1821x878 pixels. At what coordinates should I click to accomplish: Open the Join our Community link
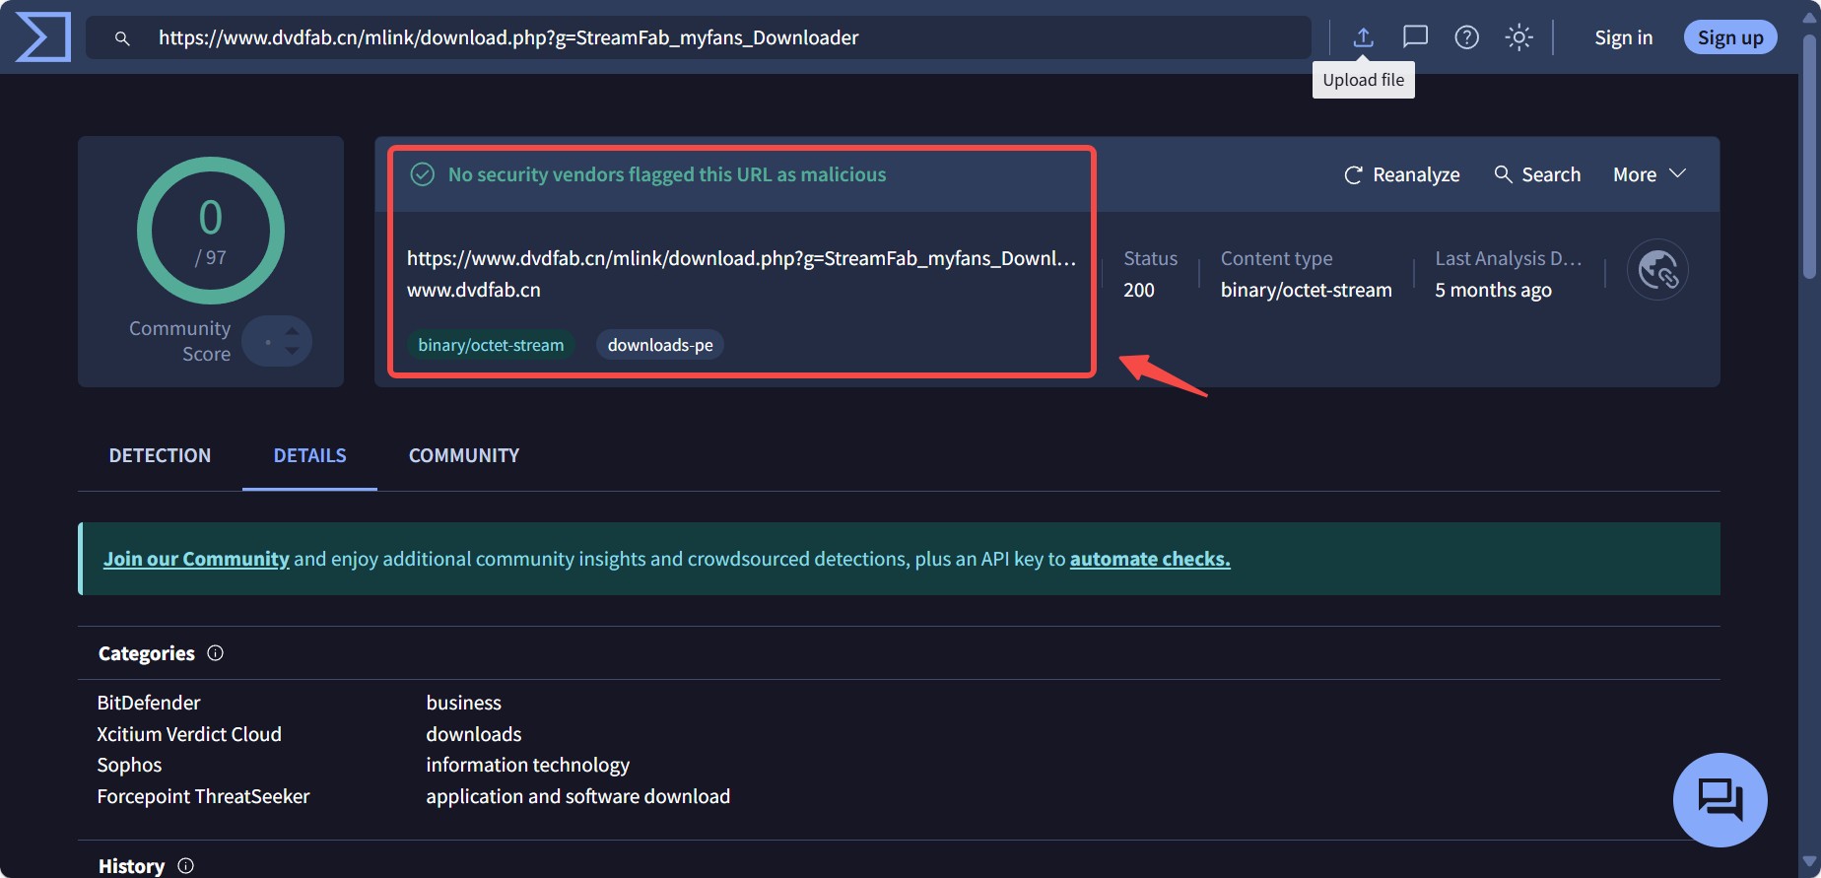pyautogui.click(x=196, y=559)
